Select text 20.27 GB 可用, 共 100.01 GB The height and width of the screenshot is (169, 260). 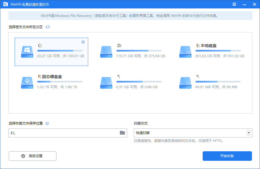point(60,56)
